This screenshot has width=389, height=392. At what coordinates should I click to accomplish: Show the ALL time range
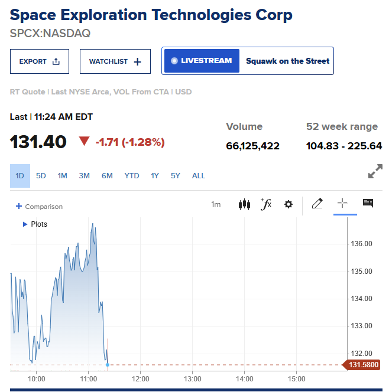(199, 176)
